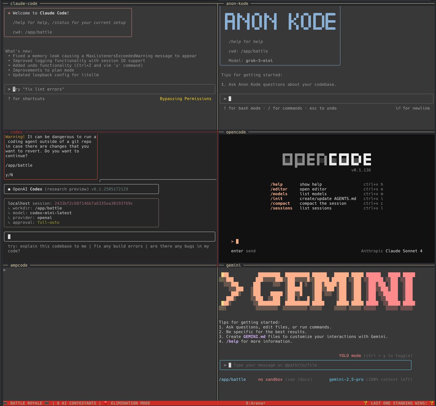The height and width of the screenshot is (406, 436).
Task: Select the gemini pane title
Action: pyautogui.click(x=234, y=265)
